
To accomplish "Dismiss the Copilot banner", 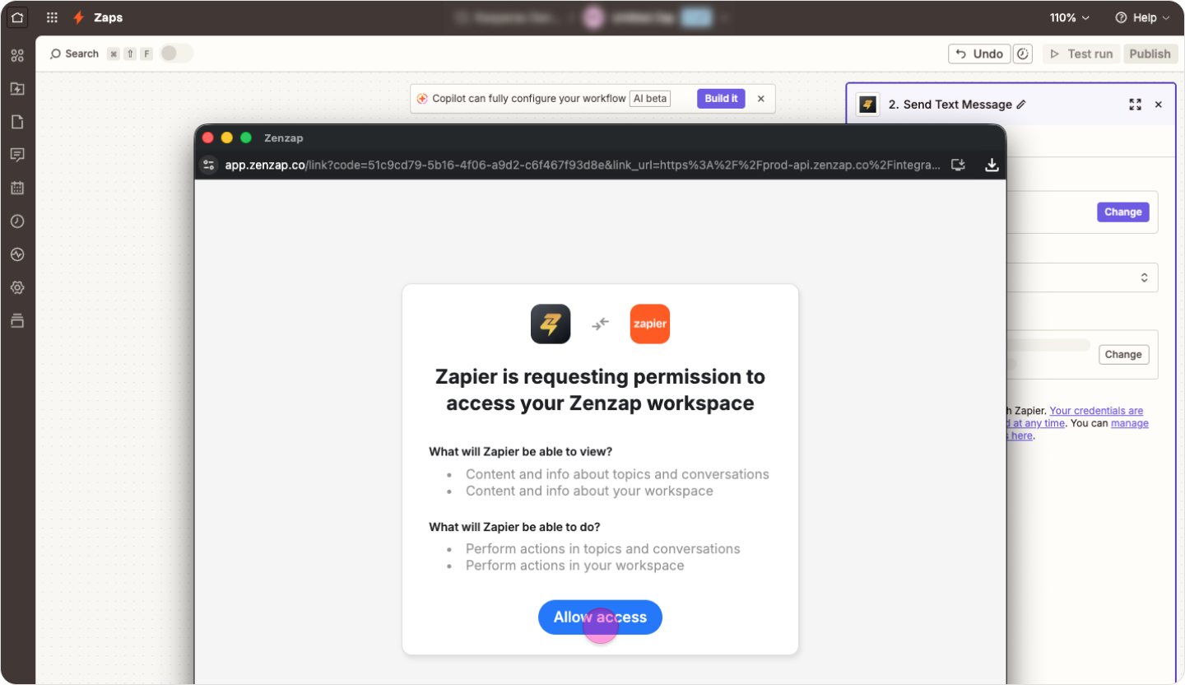I will coord(761,99).
